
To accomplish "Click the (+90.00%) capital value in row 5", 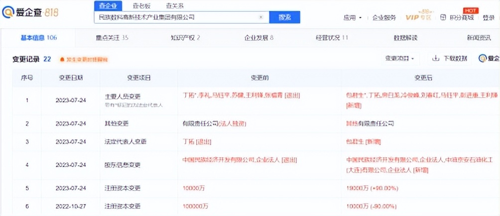I will 384,188.
